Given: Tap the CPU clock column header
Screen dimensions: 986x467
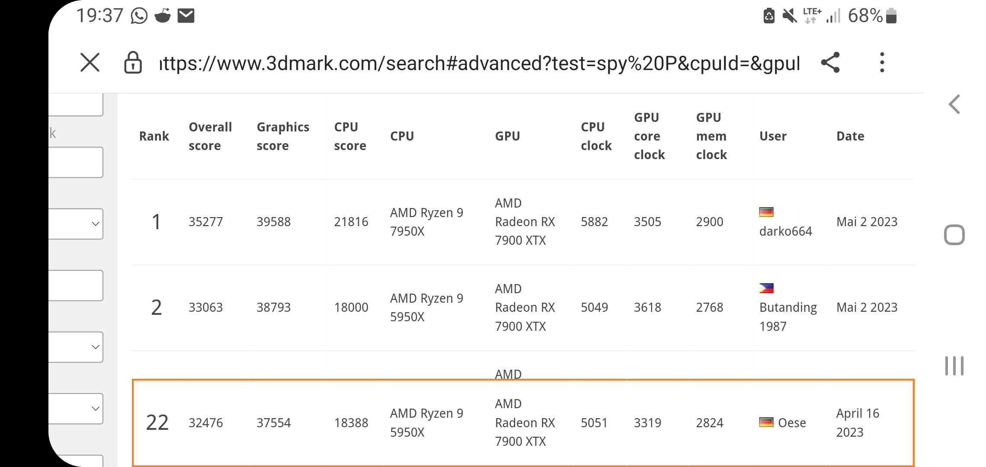Looking at the screenshot, I should click(596, 136).
